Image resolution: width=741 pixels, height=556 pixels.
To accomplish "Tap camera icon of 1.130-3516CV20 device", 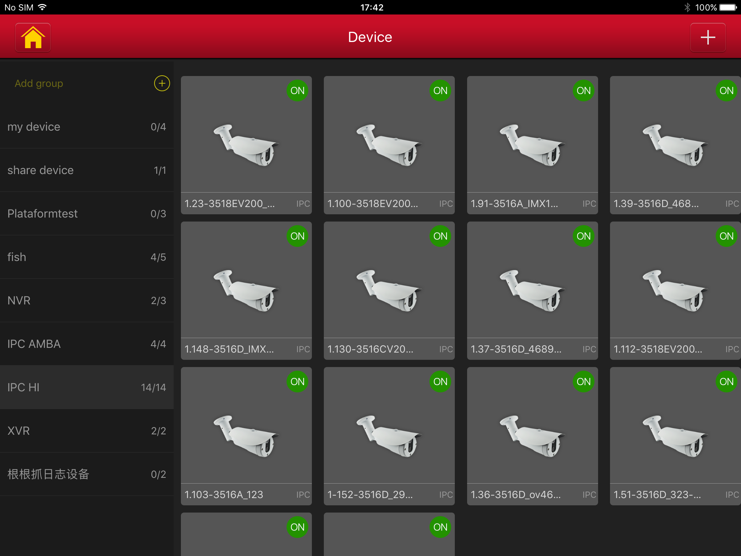I will click(x=389, y=290).
